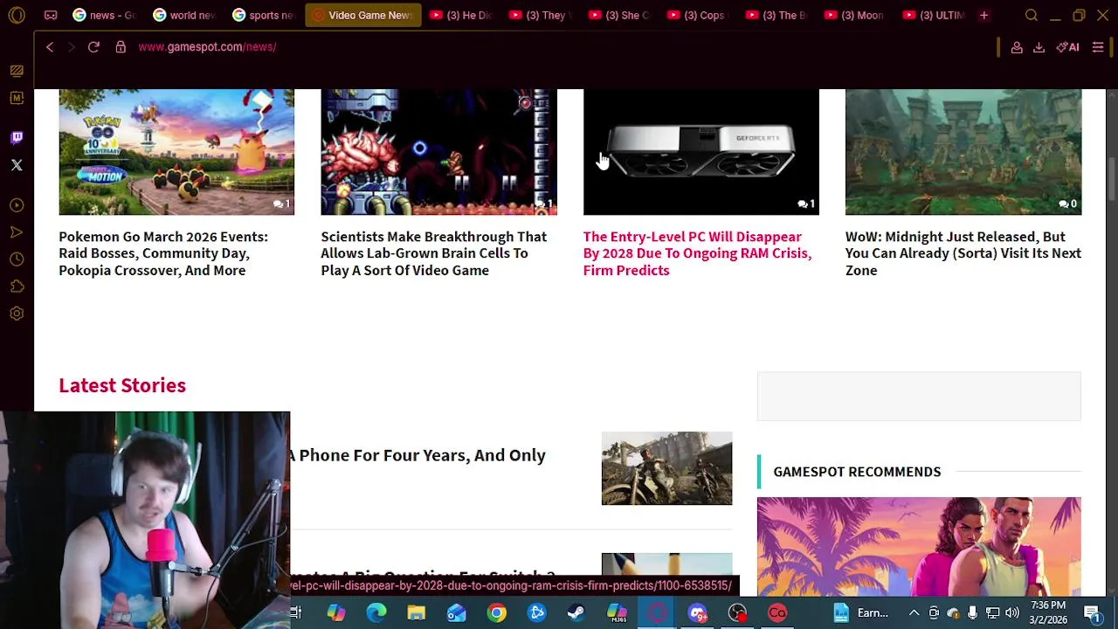Open the Latest Stories section heading
1118x629 pixels.
coord(122,385)
